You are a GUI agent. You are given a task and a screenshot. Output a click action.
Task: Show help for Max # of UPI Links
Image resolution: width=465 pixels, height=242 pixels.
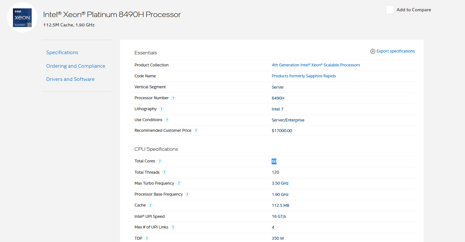(x=173, y=227)
